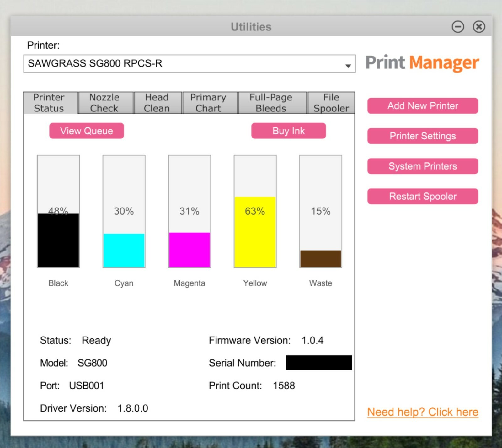Screen dimensions: 502x448
Task: Click the Printer: label above the dropdown
Action: coord(43,45)
